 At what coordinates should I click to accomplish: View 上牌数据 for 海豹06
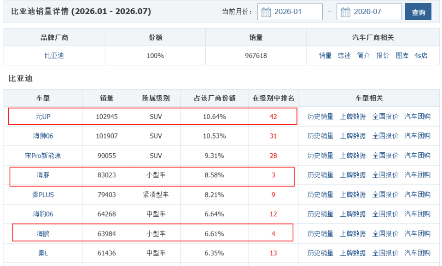(x=353, y=214)
